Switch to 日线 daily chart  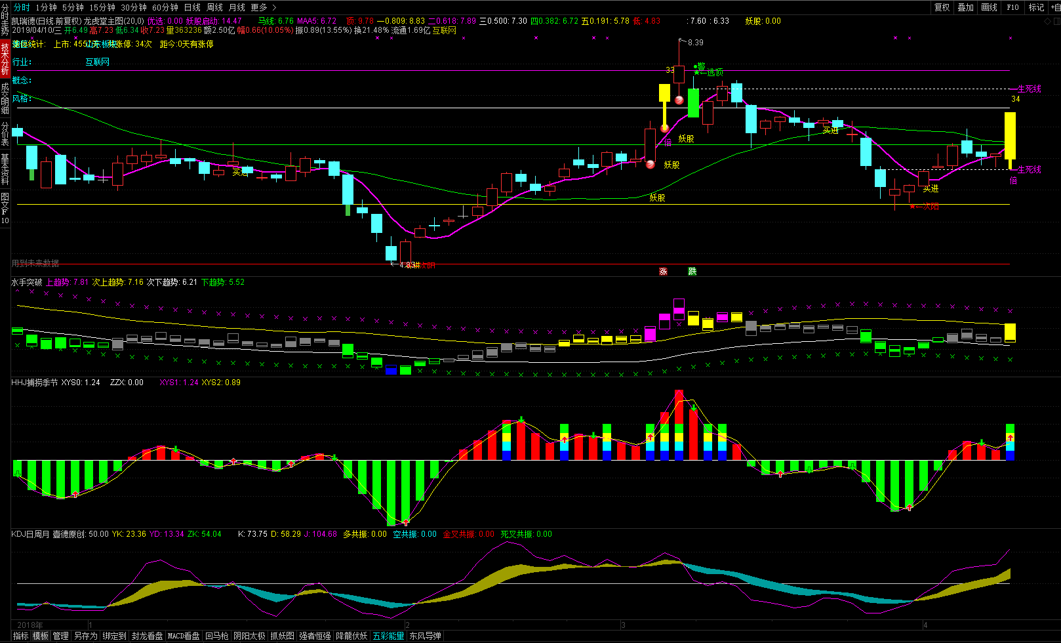tap(192, 7)
